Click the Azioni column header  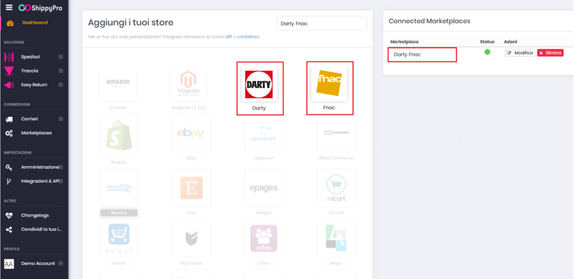(x=510, y=42)
